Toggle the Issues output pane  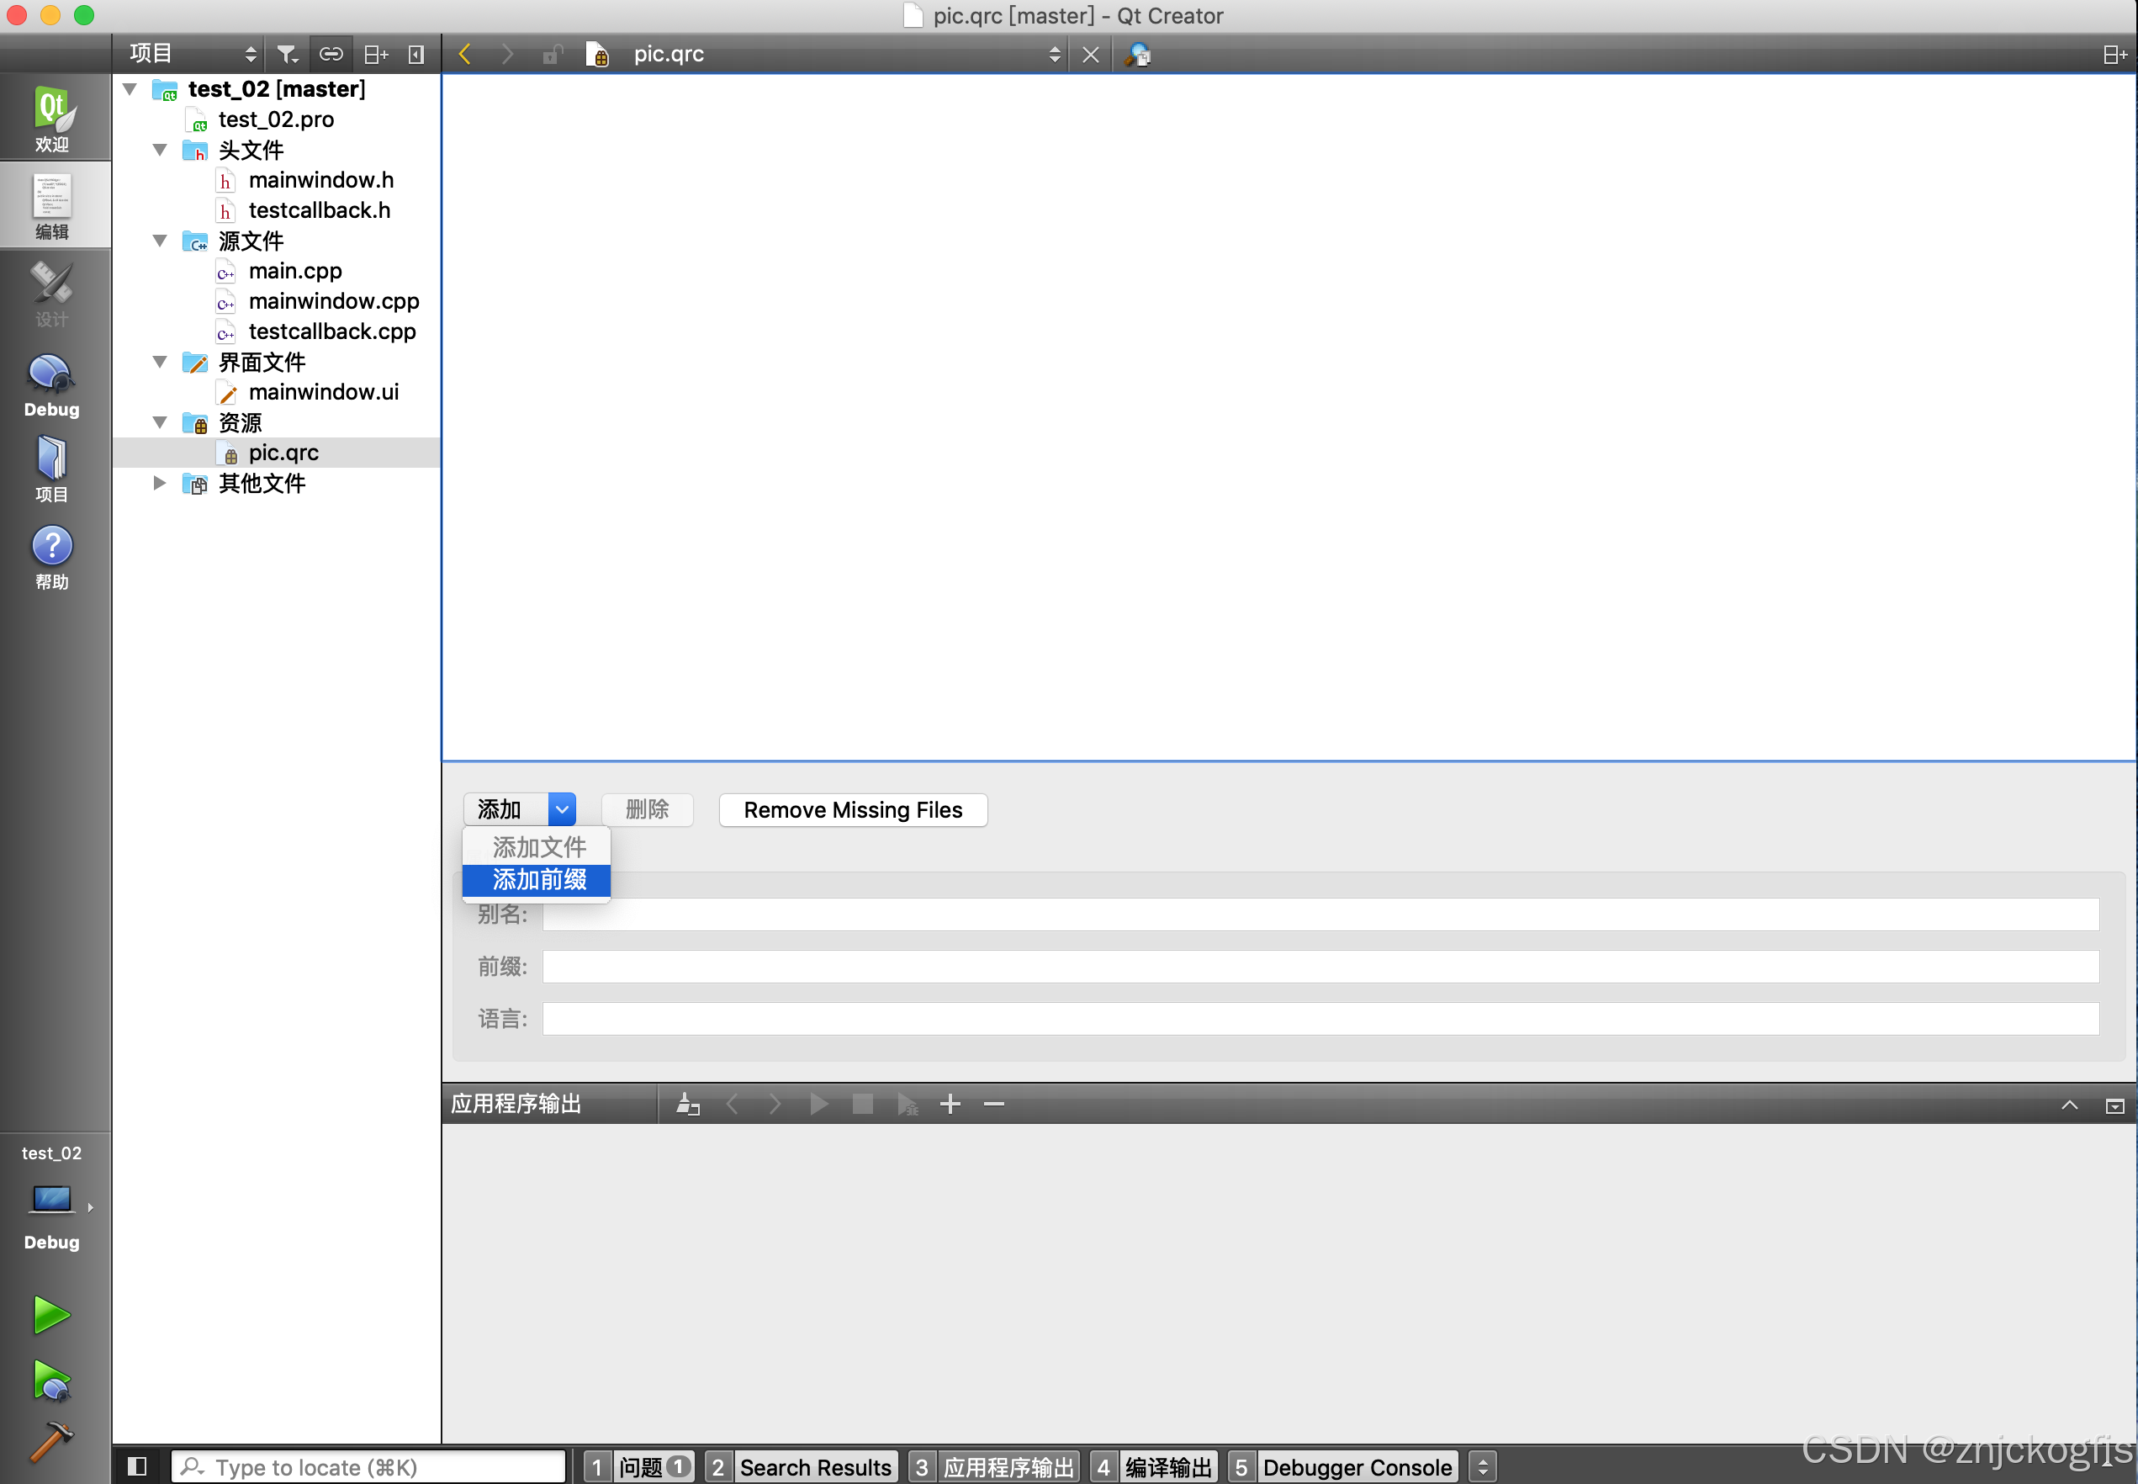pyautogui.click(x=638, y=1466)
